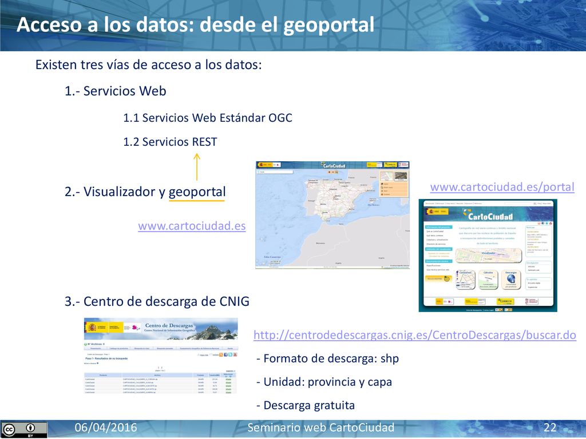
Task: Select the Mapa basemap thumbnail in viewer
Action: pyautogui.click(x=387, y=176)
